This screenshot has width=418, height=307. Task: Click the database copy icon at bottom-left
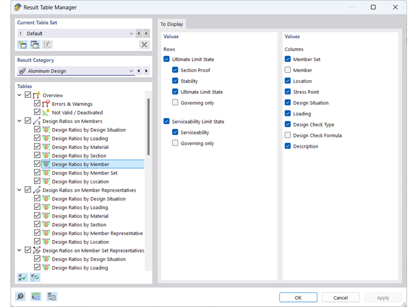52,297
